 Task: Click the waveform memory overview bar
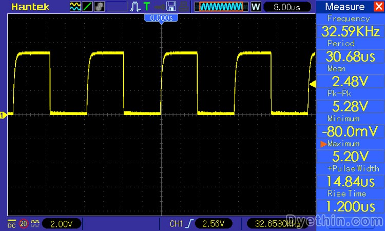click(221, 7)
